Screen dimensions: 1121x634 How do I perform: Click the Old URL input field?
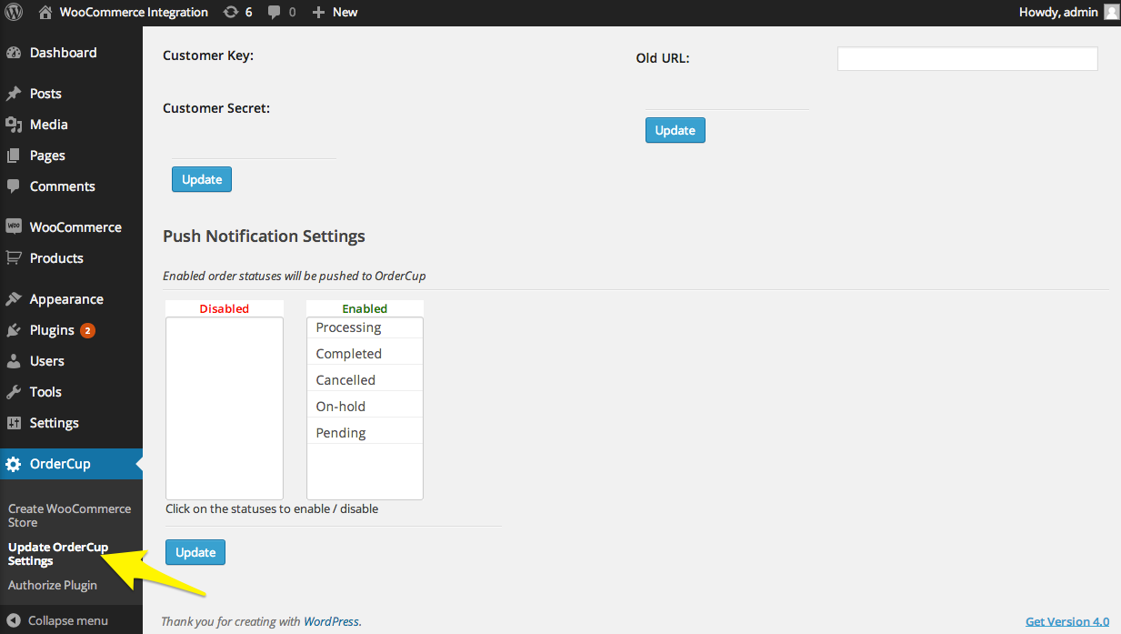(x=967, y=59)
